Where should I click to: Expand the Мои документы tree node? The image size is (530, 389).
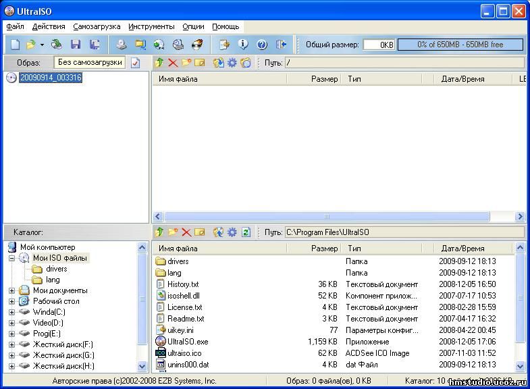point(12,290)
